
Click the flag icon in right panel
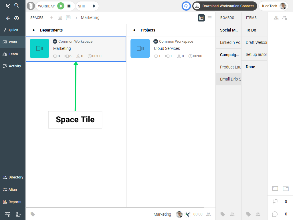(275, 202)
